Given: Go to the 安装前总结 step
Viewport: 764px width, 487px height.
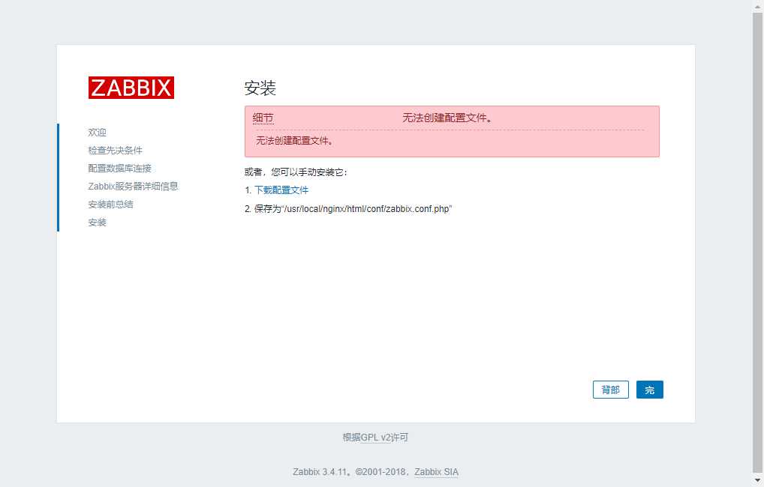Looking at the screenshot, I should point(110,205).
